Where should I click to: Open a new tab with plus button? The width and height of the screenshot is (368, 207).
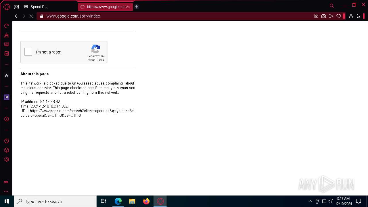coord(137,7)
